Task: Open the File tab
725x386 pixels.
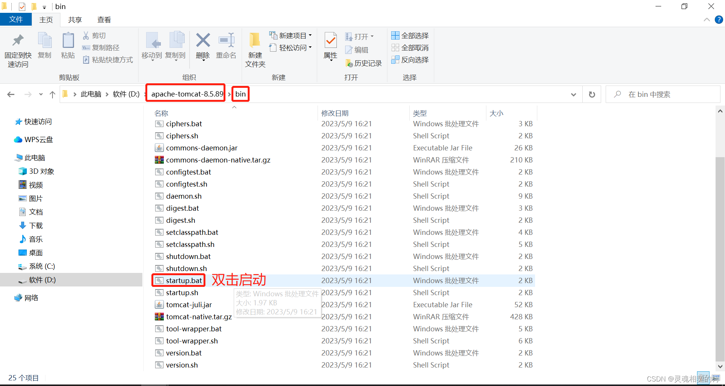Action: [x=15, y=20]
